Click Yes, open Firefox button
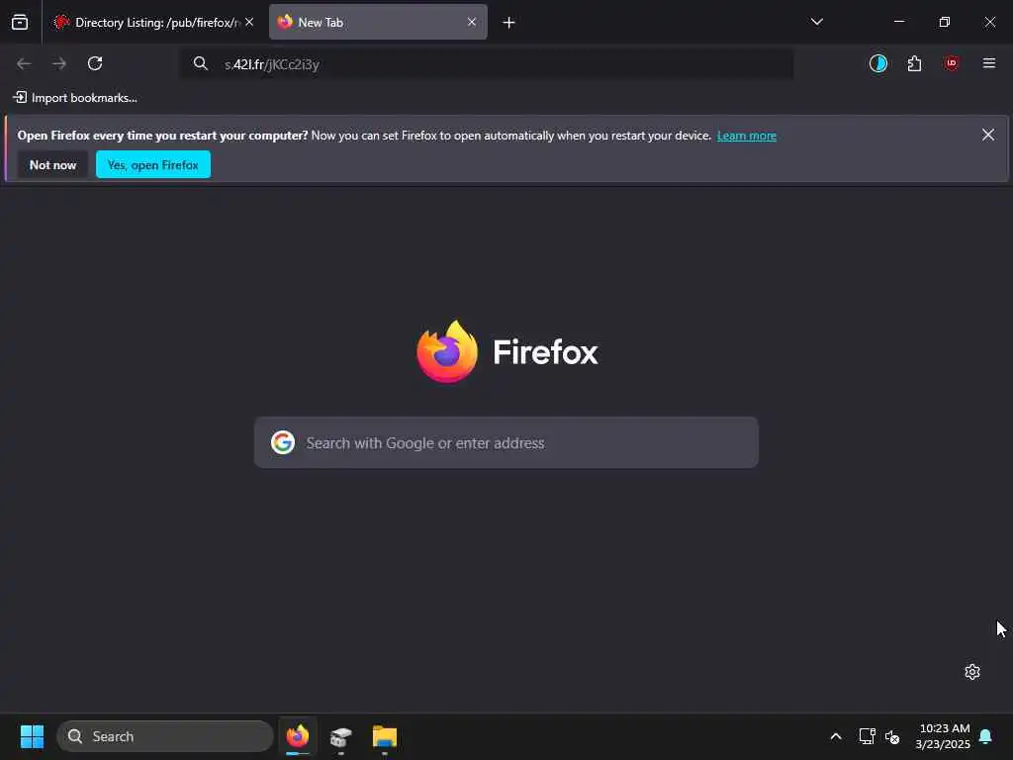This screenshot has height=760, width=1013. (x=153, y=165)
